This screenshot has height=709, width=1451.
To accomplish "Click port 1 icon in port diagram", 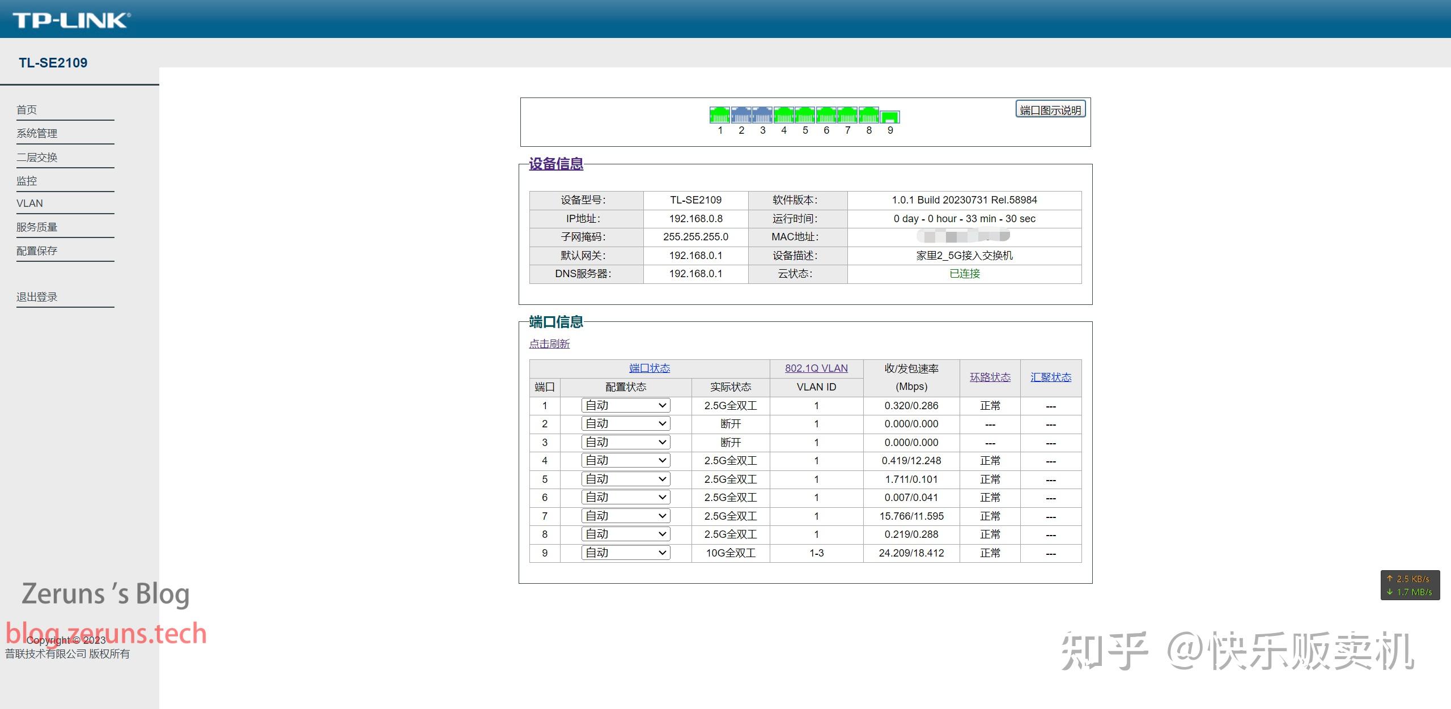I will pyautogui.click(x=719, y=115).
